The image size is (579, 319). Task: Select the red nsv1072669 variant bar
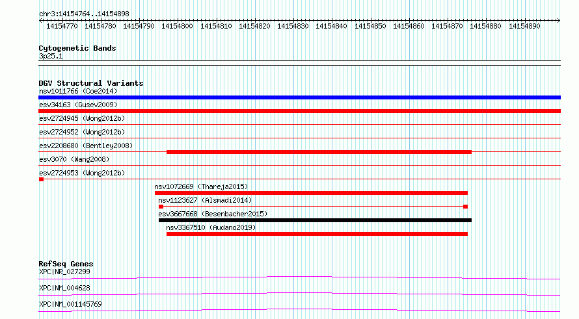(x=311, y=193)
